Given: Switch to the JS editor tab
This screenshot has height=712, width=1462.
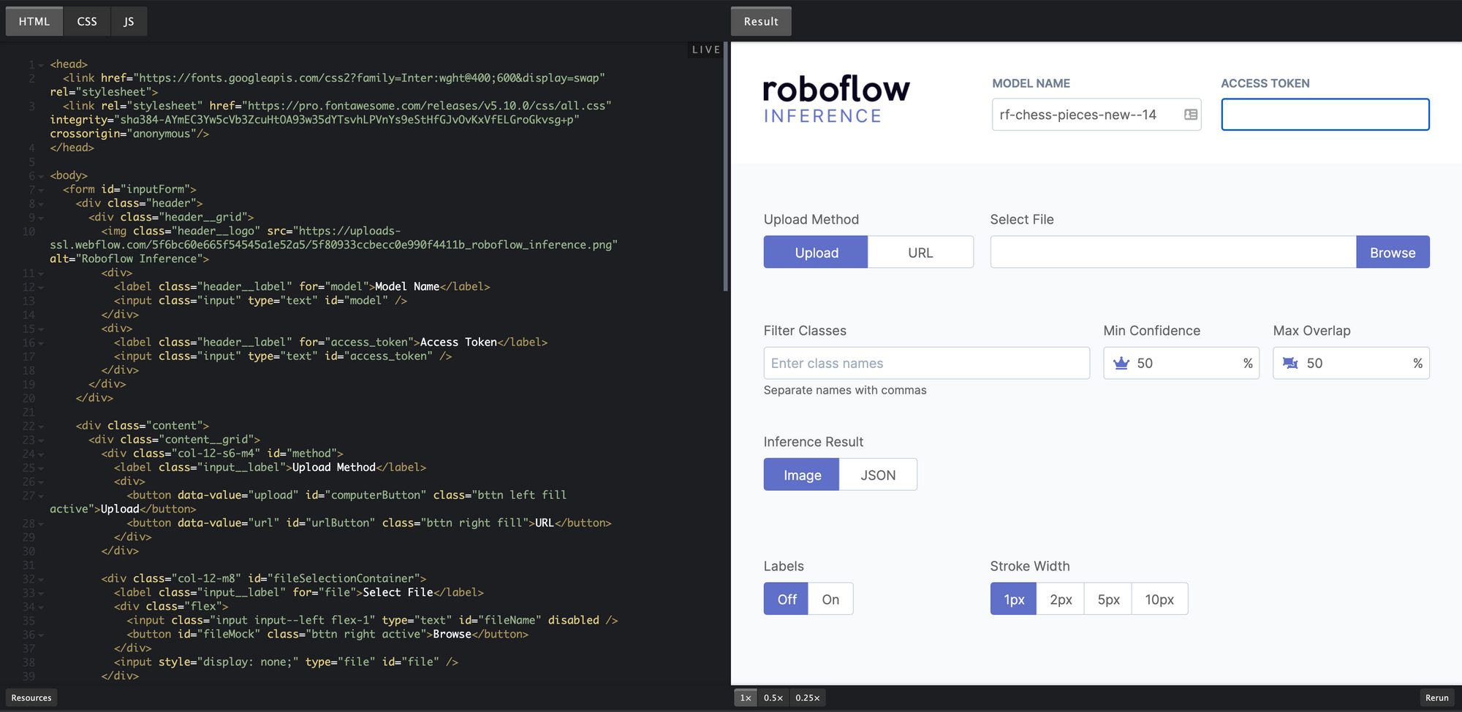Looking at the screenshot, I should pyautogui.click(x=129, y=21).
